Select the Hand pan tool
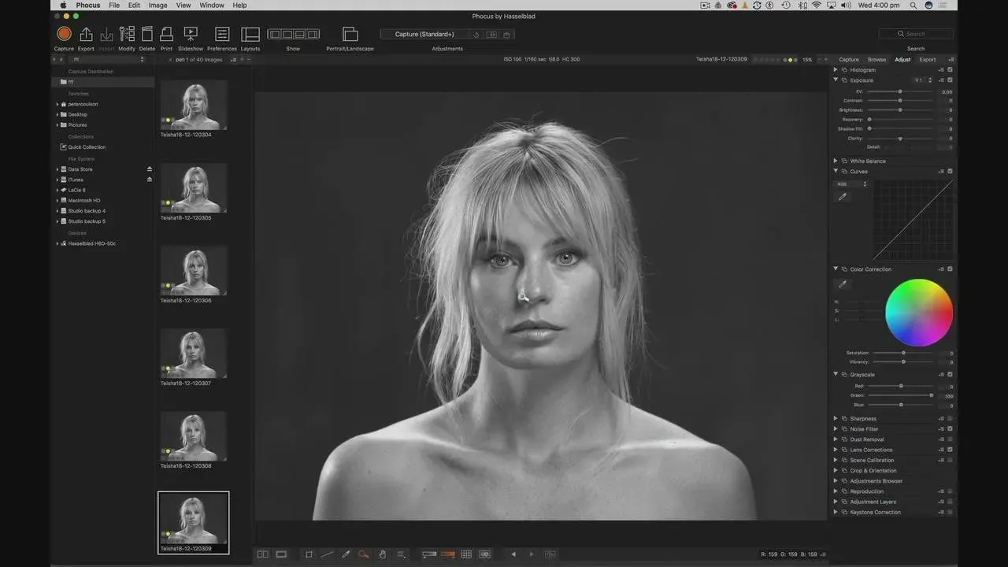The height and width of the screenshot is (567, 1008). tap(383, 554)
